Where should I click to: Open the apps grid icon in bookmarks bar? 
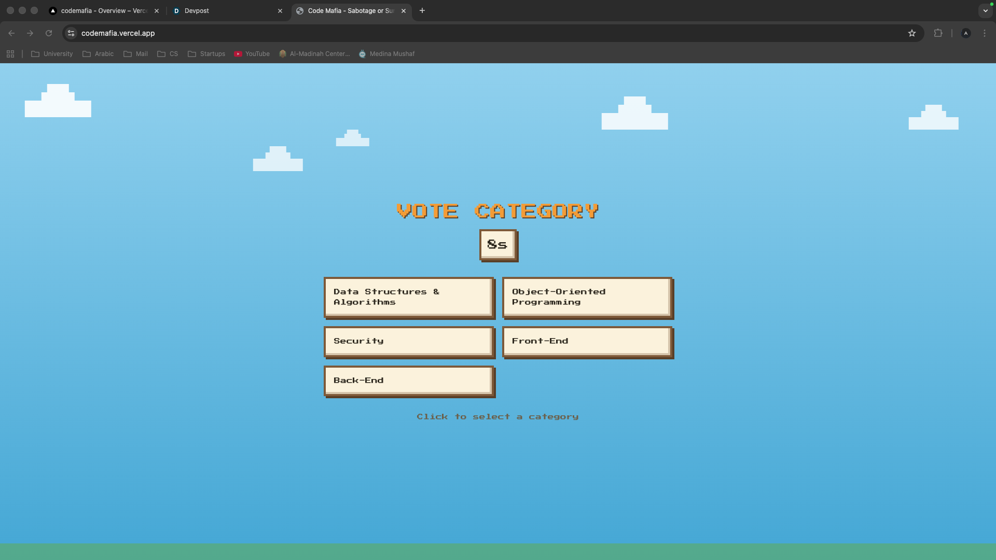click(x=10, y=54)
